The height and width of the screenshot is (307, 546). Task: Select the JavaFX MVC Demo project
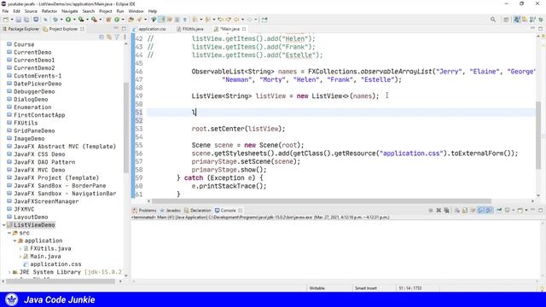pos(39,170)
